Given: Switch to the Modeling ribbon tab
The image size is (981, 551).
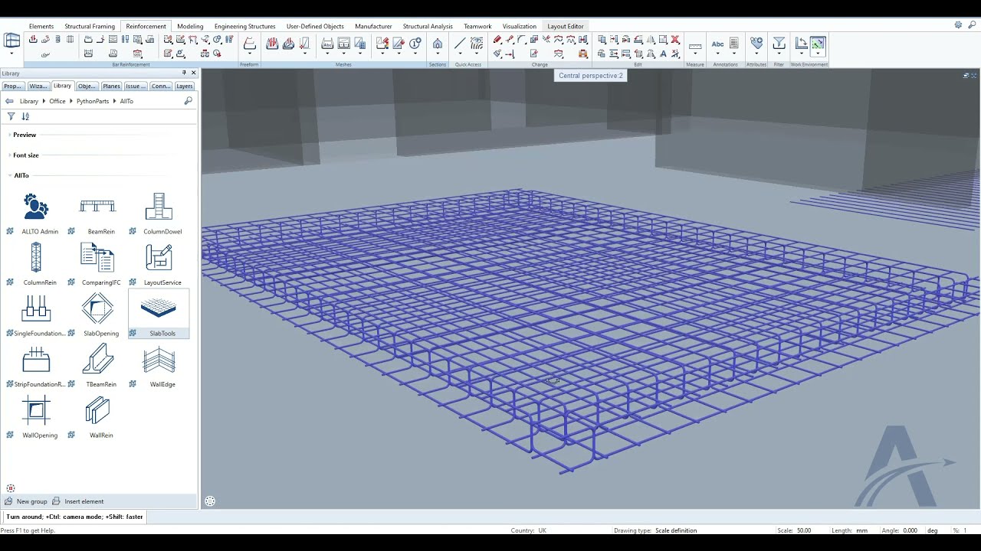Looking at the screenshot, I should [190, 26].
